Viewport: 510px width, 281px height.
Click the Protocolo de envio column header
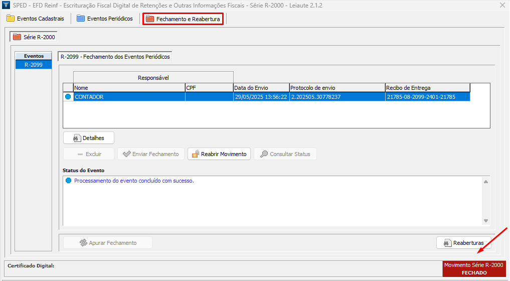(x=337, y=88)
